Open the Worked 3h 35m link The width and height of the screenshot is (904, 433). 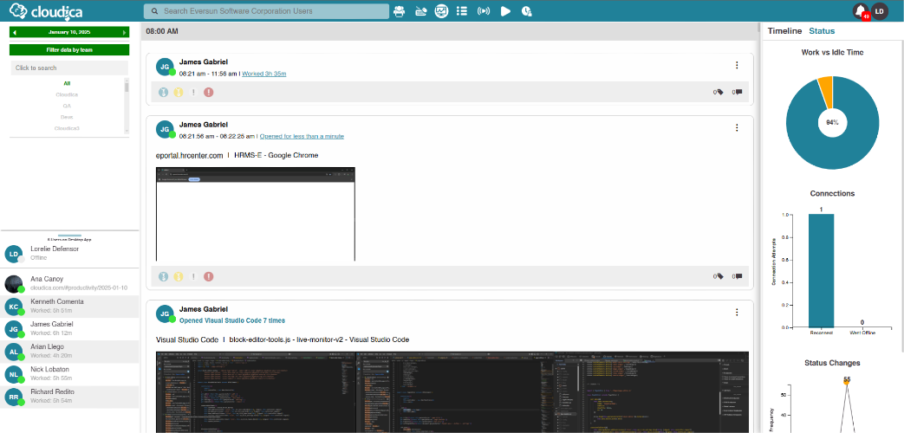pos(264,74)
